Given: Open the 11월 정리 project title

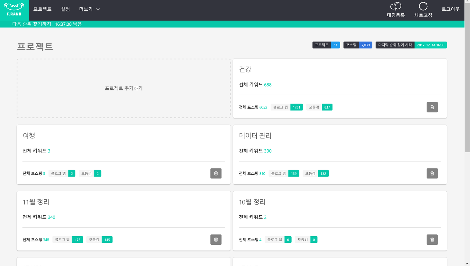Looking at the screenshot, I should tap(36, 202).
